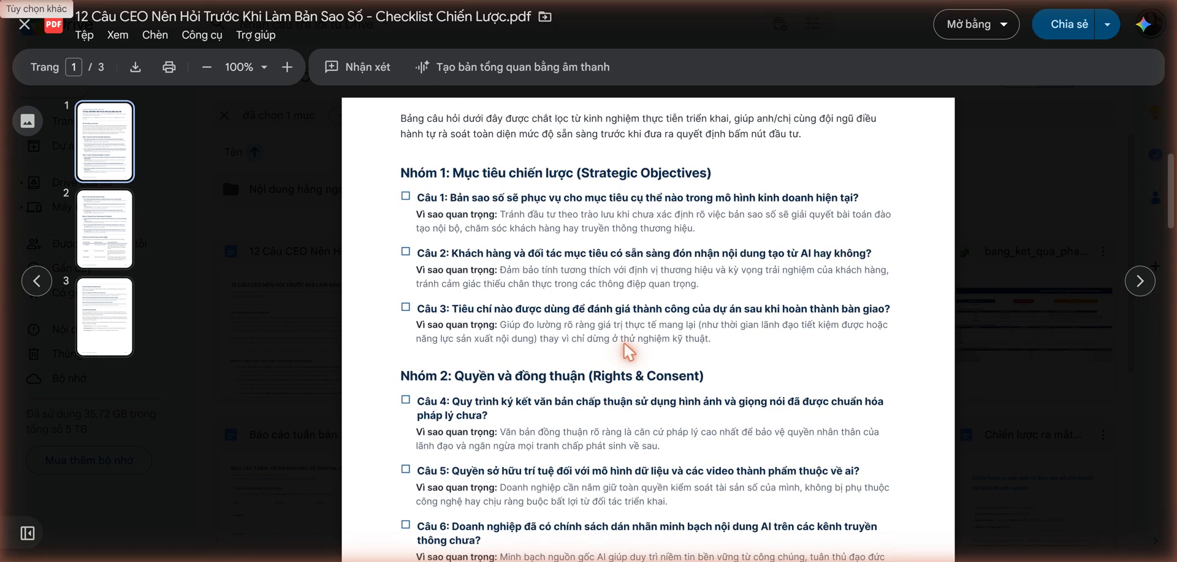
Task: Open the Mở bằng dropdown
Action: point(977,24)
